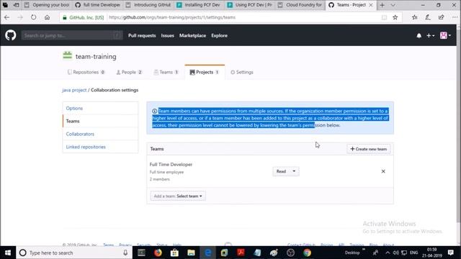
Task: Go to browser home page icon
Action: [47, 17]
